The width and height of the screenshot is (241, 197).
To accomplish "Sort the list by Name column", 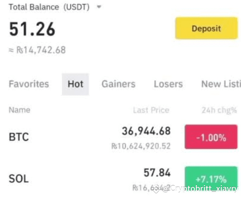I will [19, 110].
